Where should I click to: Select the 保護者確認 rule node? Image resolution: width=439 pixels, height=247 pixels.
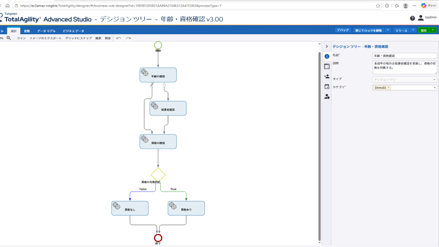click(168, 108)
